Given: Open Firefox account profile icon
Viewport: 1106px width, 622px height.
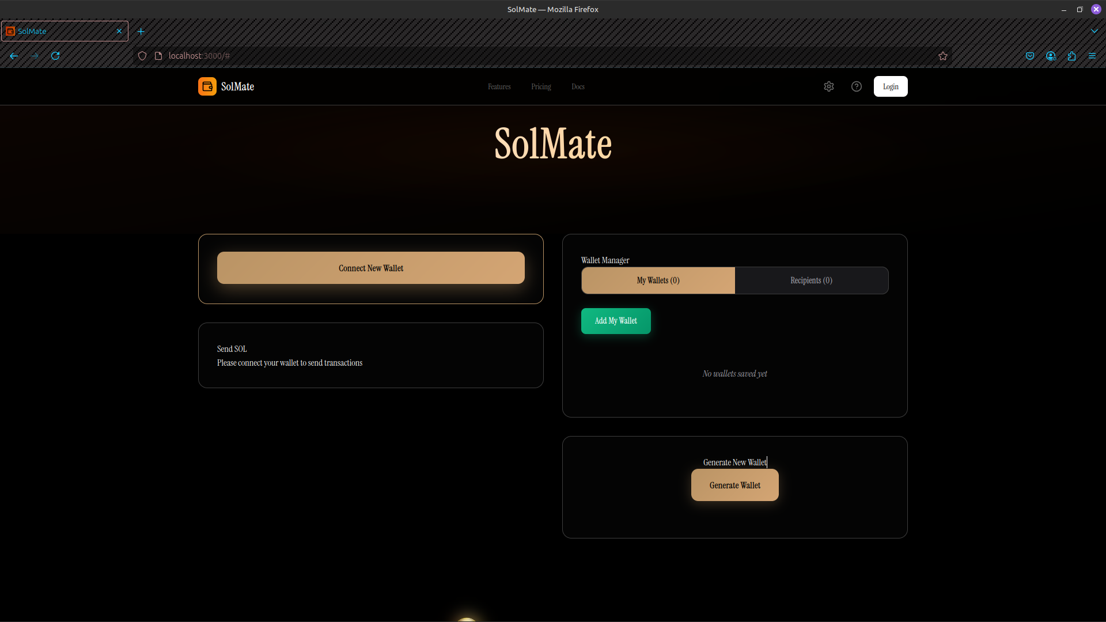Looking at the screenshot, I should 1051,56.
